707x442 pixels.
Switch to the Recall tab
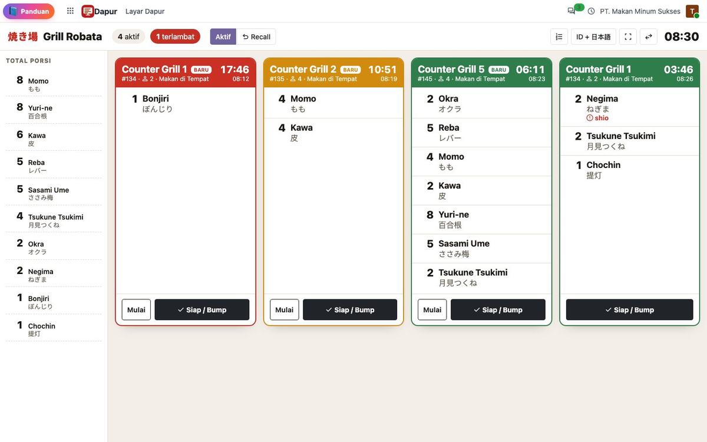(x=256, y=37)
